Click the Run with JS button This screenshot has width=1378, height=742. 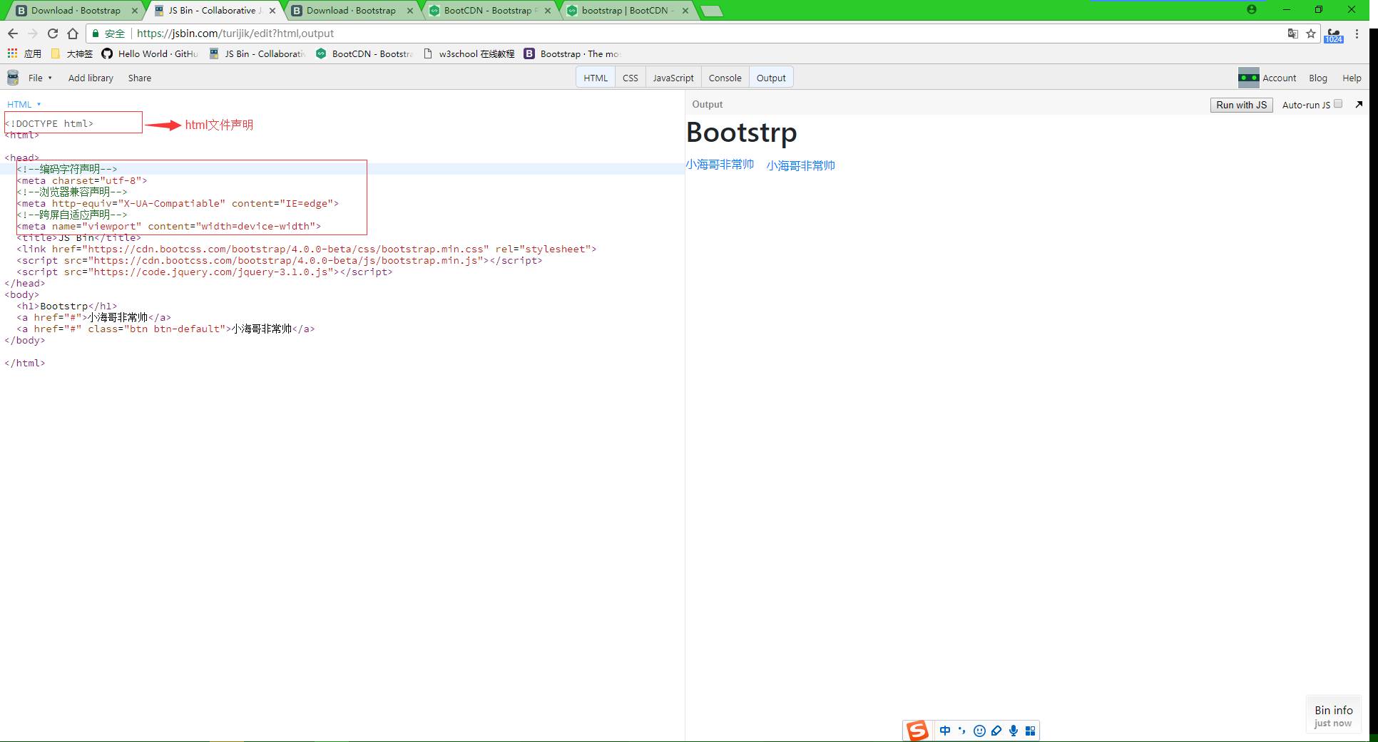click(1241, 105)
